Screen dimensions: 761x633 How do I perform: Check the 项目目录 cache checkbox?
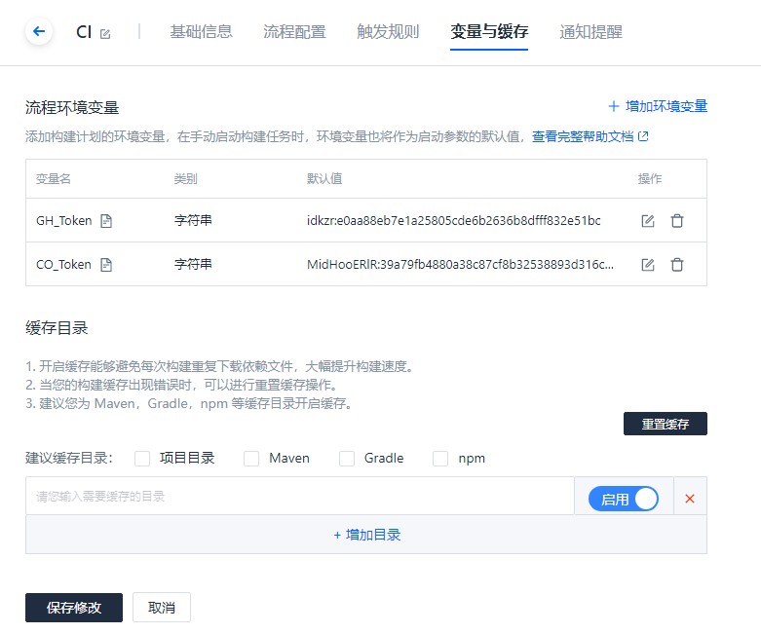pos(142,458)
